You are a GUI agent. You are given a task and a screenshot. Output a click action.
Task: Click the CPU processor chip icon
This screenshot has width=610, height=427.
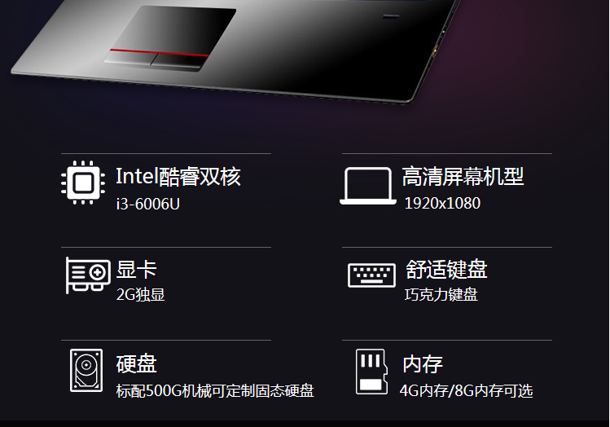click(x=83, y=183)
